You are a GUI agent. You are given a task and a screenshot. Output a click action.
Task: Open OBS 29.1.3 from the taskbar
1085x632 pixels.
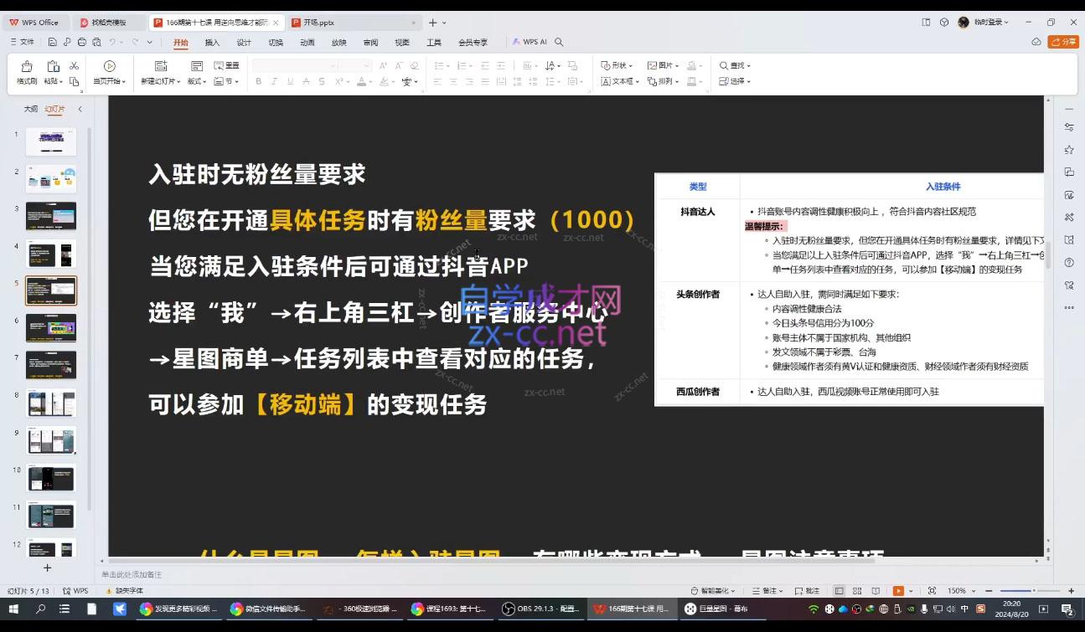tap(540, 609)
